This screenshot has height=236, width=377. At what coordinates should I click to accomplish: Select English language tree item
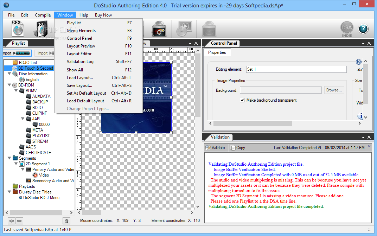[x=29, y=79]
